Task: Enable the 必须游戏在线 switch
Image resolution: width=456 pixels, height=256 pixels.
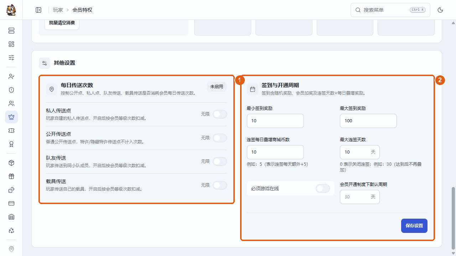Action: (323, 188)
